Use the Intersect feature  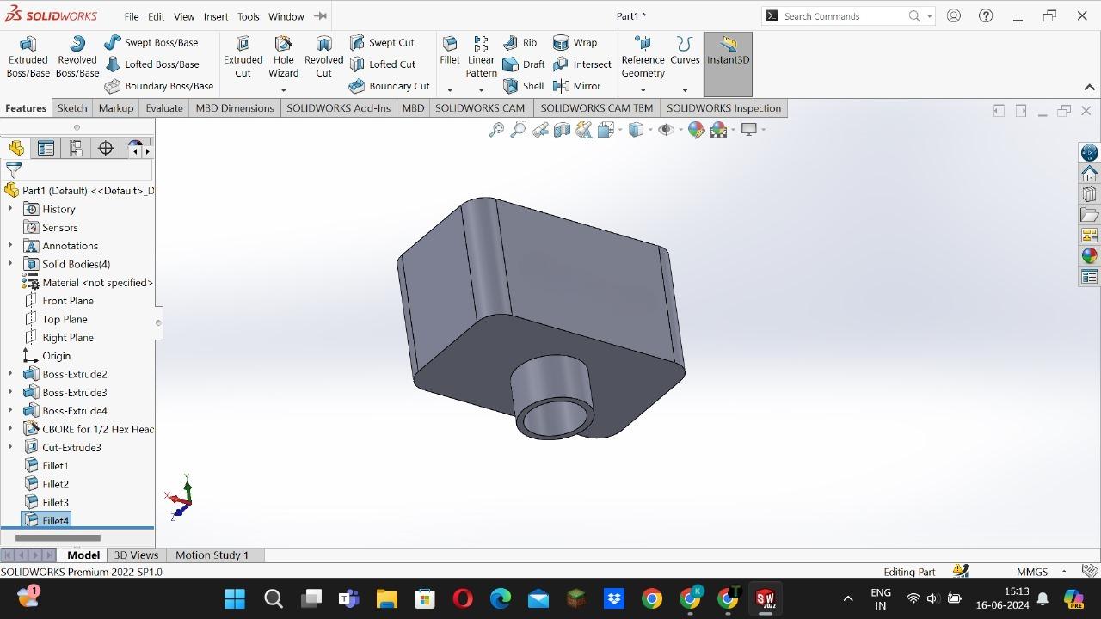click(x=582, y=64)
